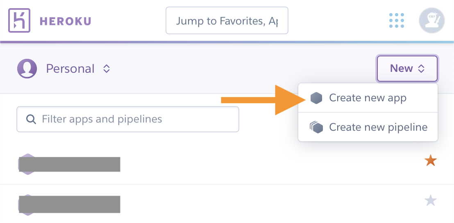Screen dimensions: 454x223
Task: Click the Heroku logo icon
Action: (19, 20)
